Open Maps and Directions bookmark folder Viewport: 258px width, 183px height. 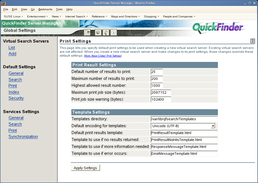pyautogui.click(x=125, y=16)
